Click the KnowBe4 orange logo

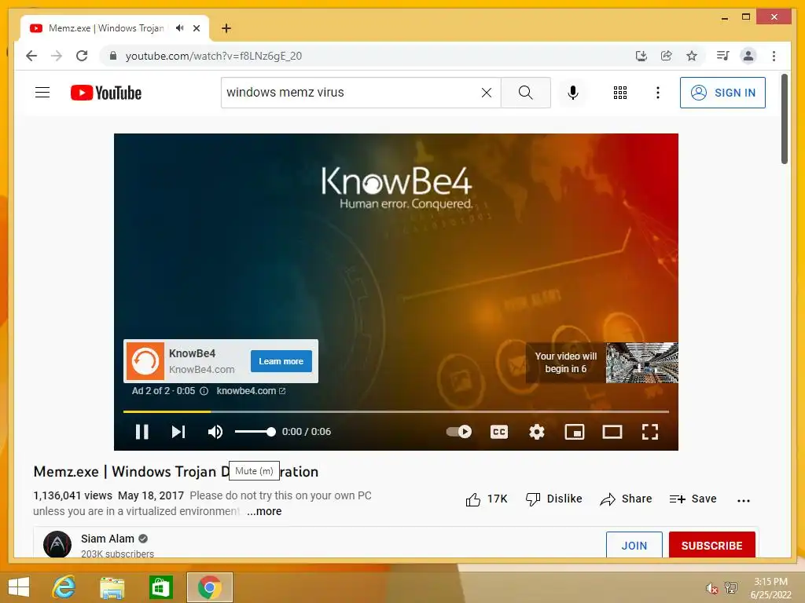point(145,361)
